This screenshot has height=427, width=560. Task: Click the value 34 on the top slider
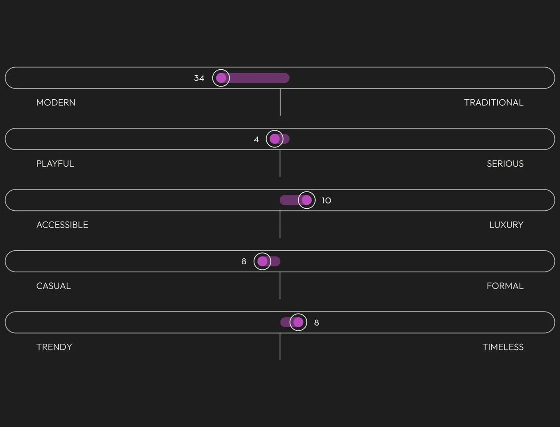click(199, 78)
